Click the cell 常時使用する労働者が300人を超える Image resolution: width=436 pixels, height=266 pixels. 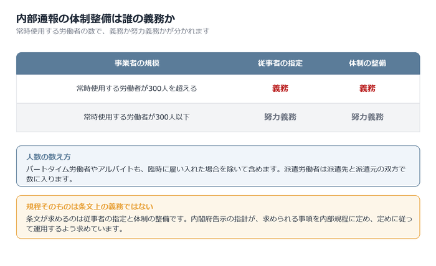coord(137,88)
